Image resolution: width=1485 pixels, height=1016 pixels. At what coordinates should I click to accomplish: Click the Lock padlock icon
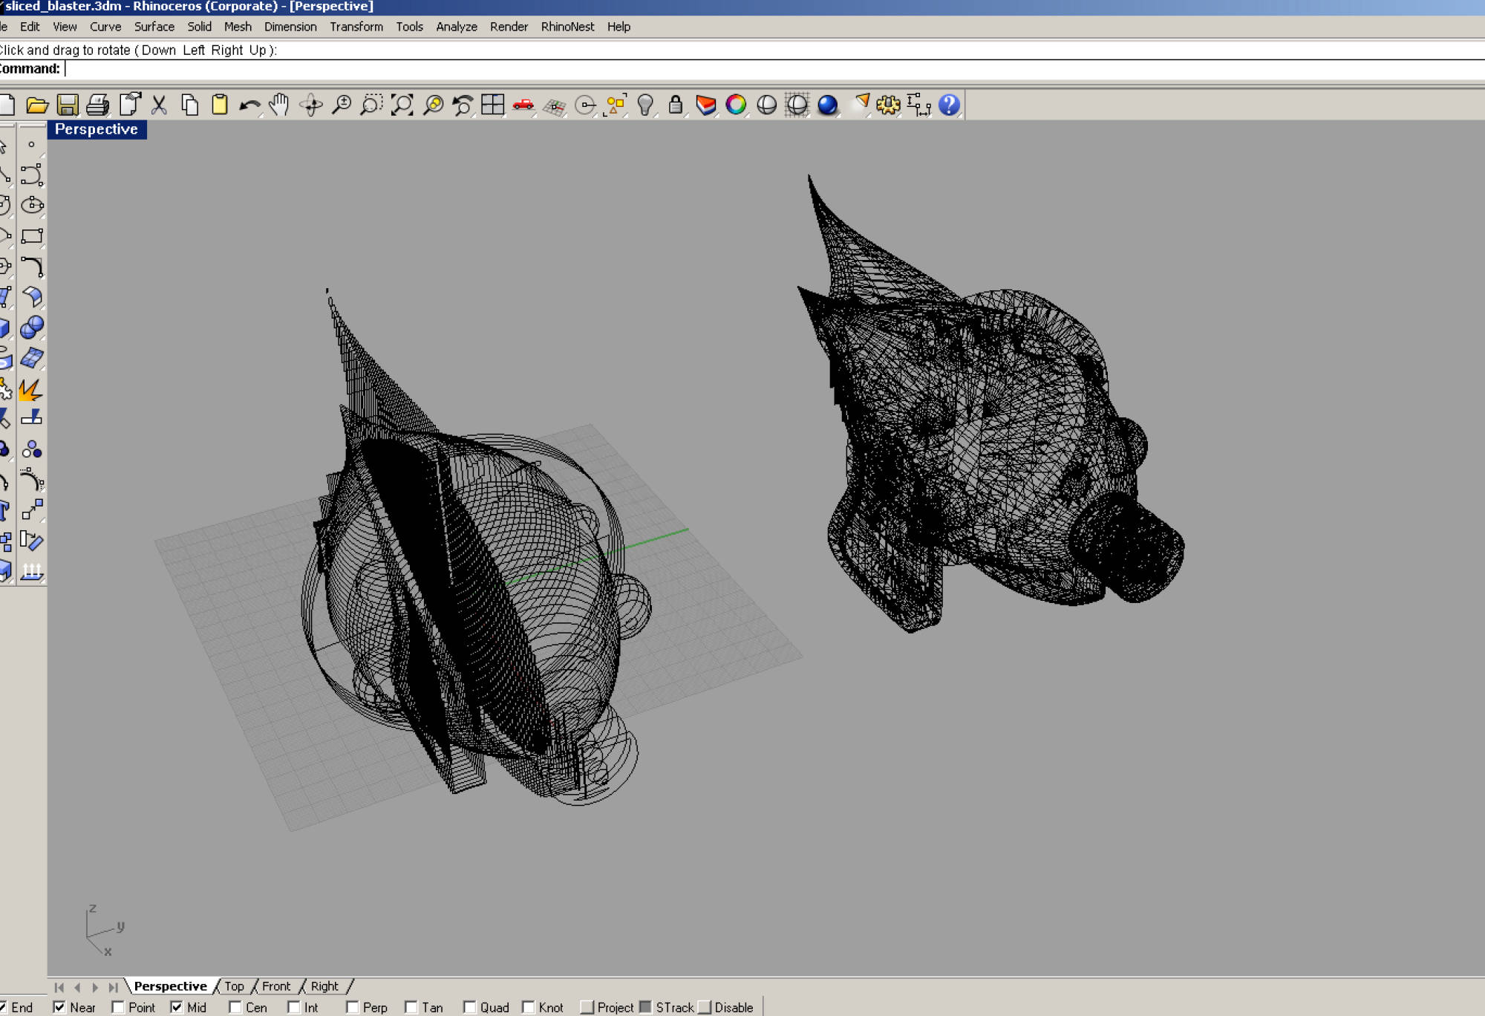pyautogui.click(x=675, y=105)
